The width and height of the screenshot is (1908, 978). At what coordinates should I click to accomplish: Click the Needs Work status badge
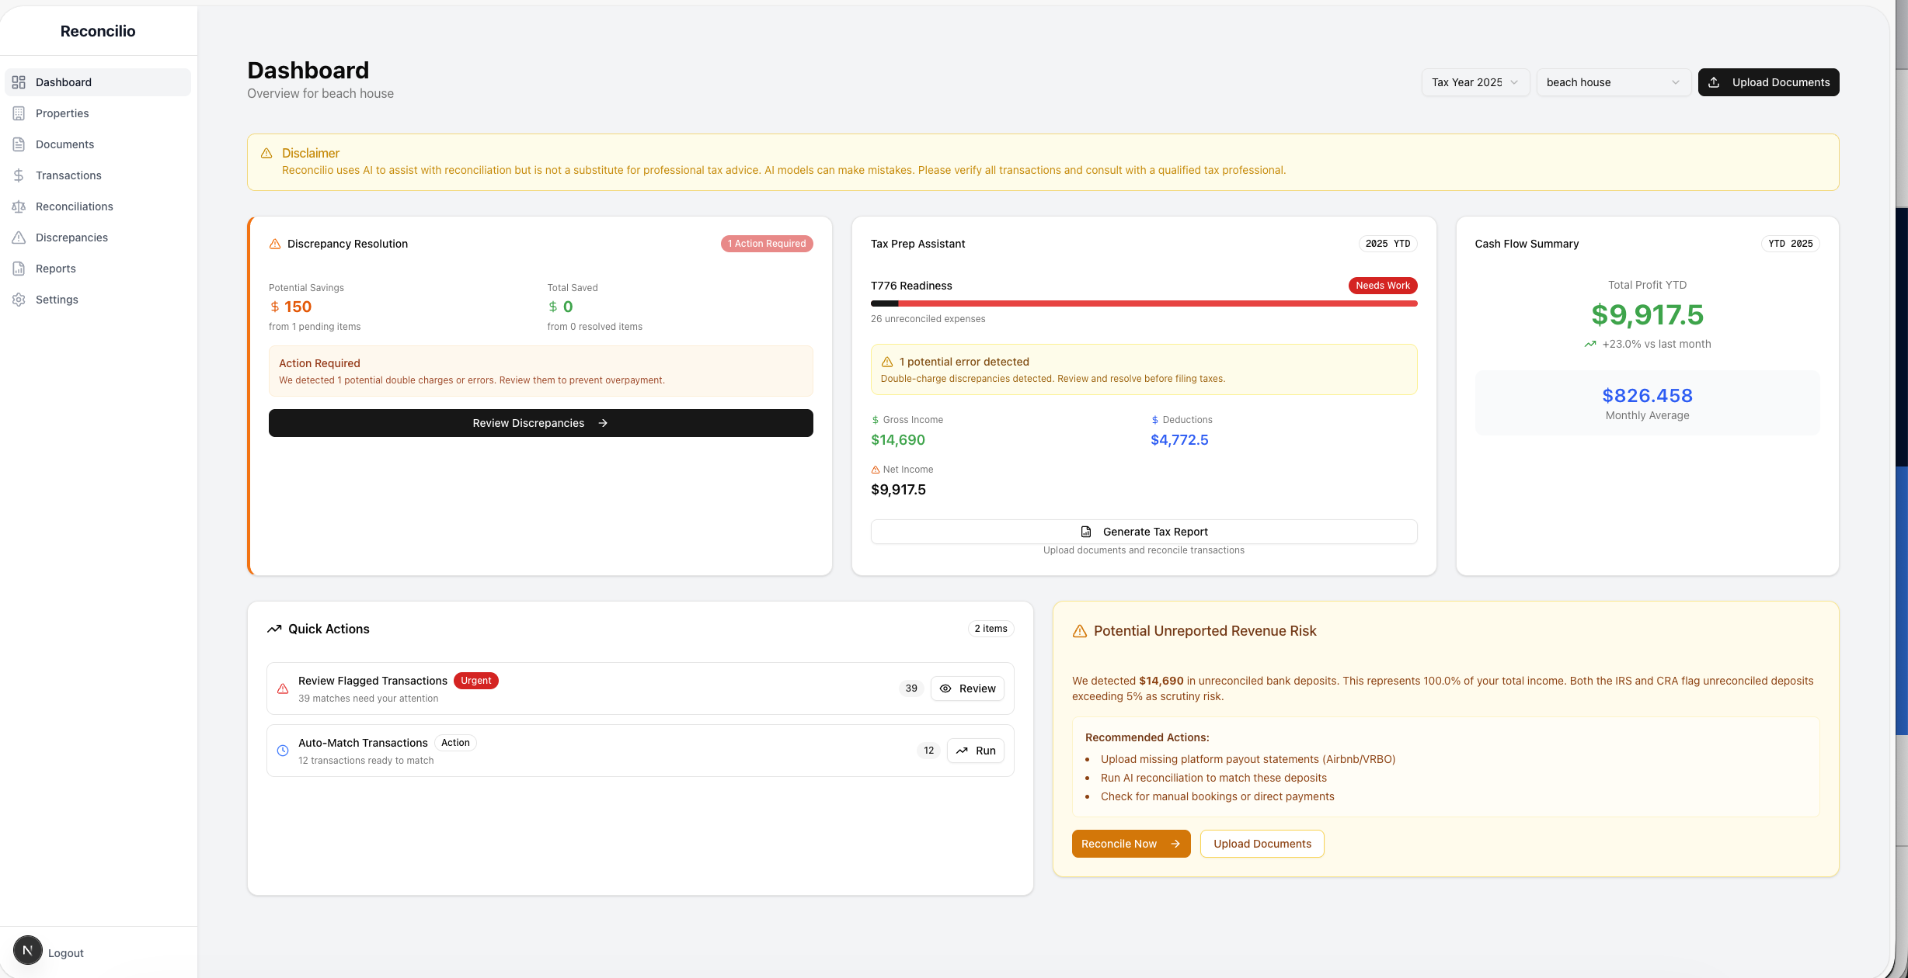[x=1383, y=286]
